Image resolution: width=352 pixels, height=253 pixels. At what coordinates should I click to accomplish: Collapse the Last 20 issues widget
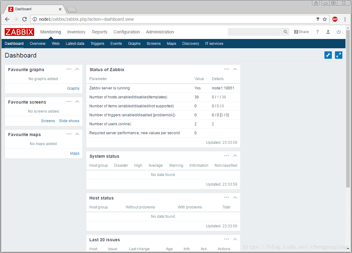[235, 239]
